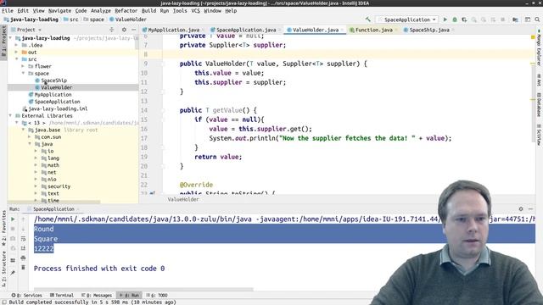Click the Stop icon in Run panel
543x305 pixels.
(13, 229)
